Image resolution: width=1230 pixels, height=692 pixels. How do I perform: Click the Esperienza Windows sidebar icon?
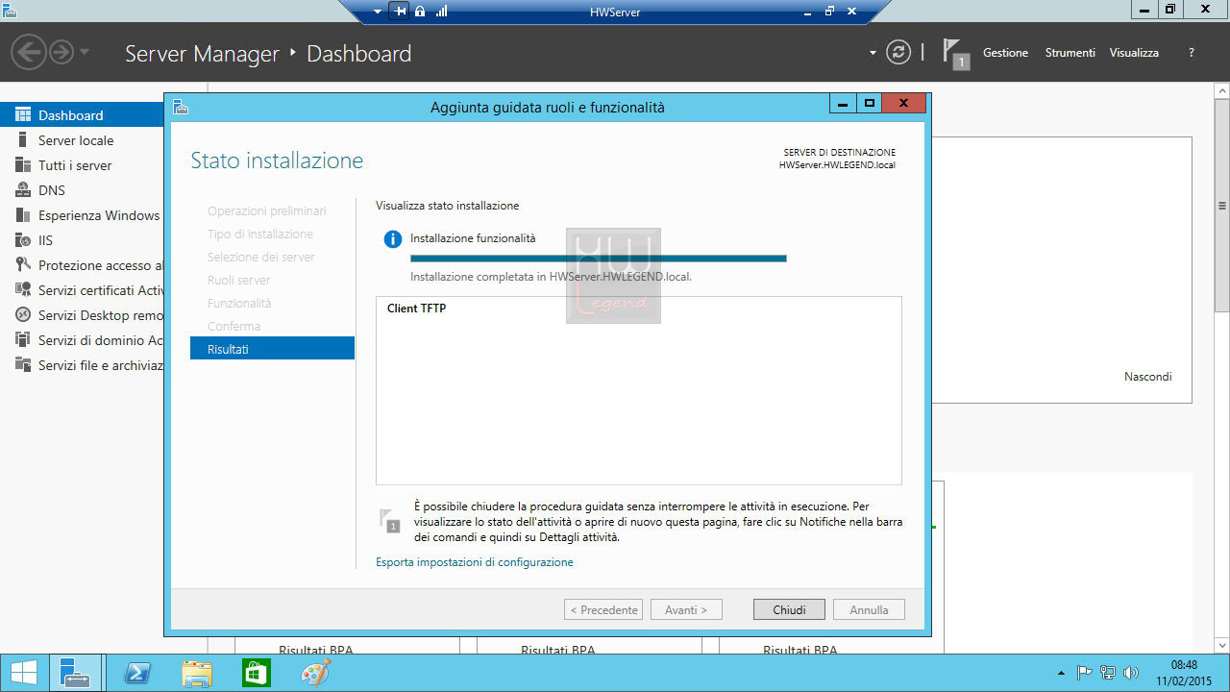coord(22,214)
